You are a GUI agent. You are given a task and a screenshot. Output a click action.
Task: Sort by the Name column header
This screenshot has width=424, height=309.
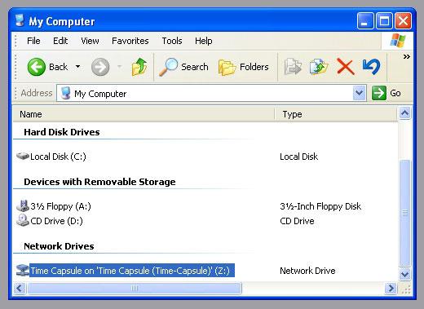pos(144,114)
